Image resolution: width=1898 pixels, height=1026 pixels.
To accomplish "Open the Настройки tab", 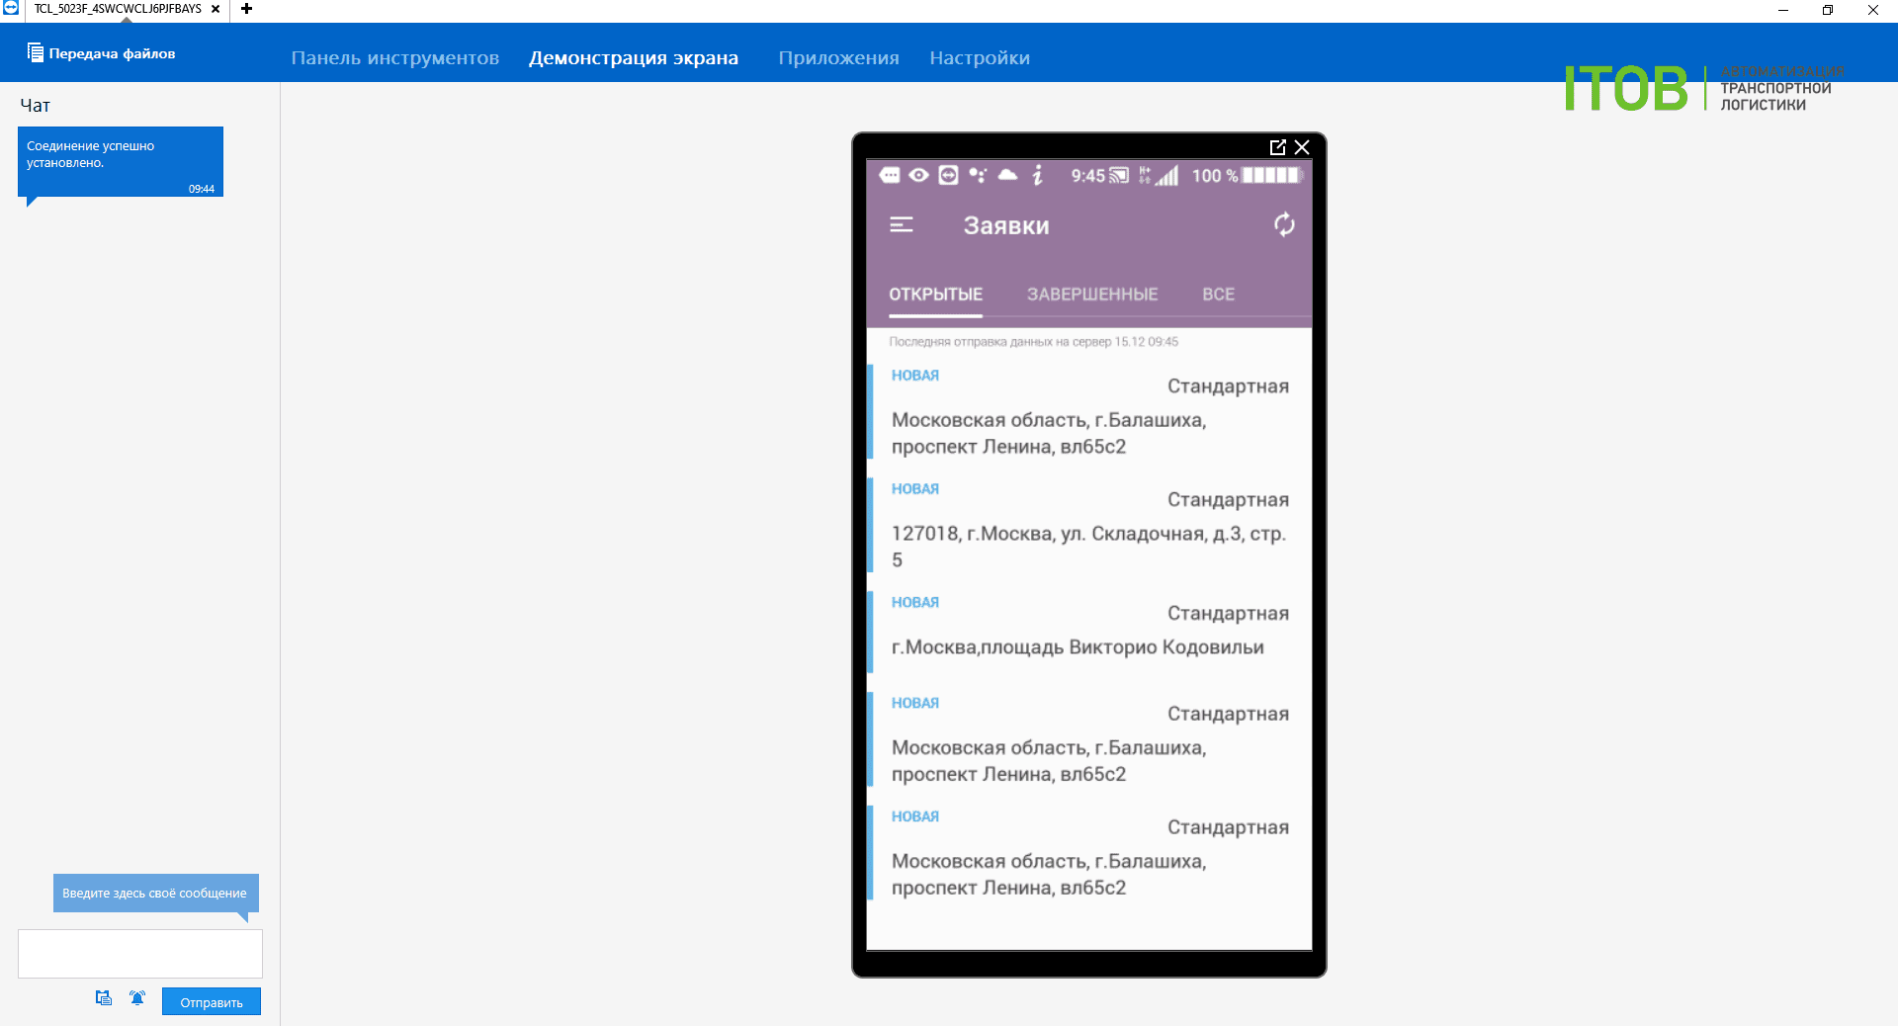I will (980, 58).
